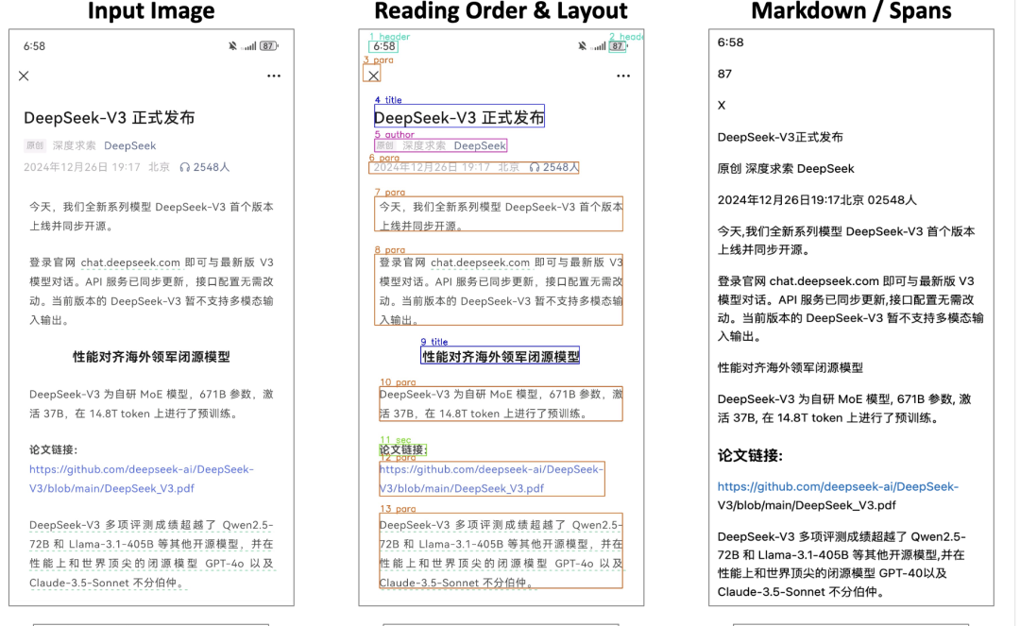Click title 'DeepSeek-V3 正式发布' in Reading Order panel
1020x626 pixels.
point(459,118)
